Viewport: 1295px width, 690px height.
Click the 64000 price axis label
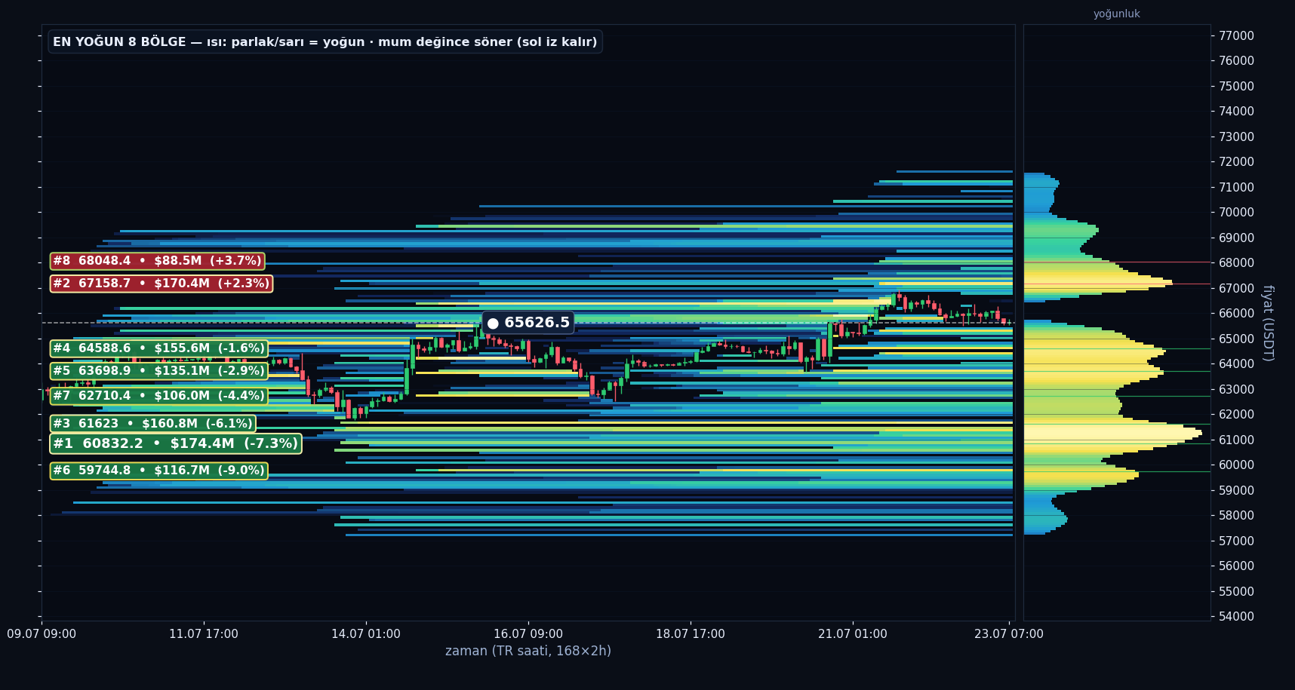coord(1236,363)
